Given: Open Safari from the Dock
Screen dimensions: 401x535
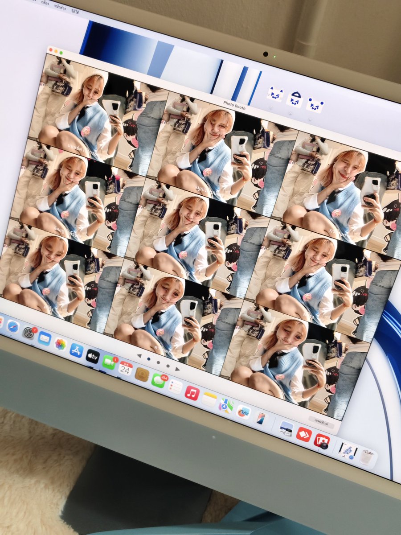Looking at the screenshot, I should [x=13, y=326].
